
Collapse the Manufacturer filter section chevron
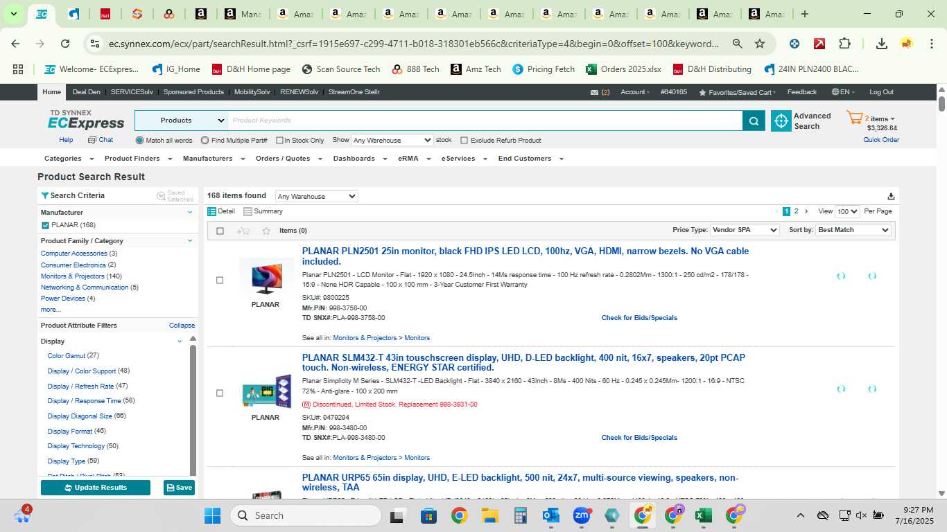(190, 213)
